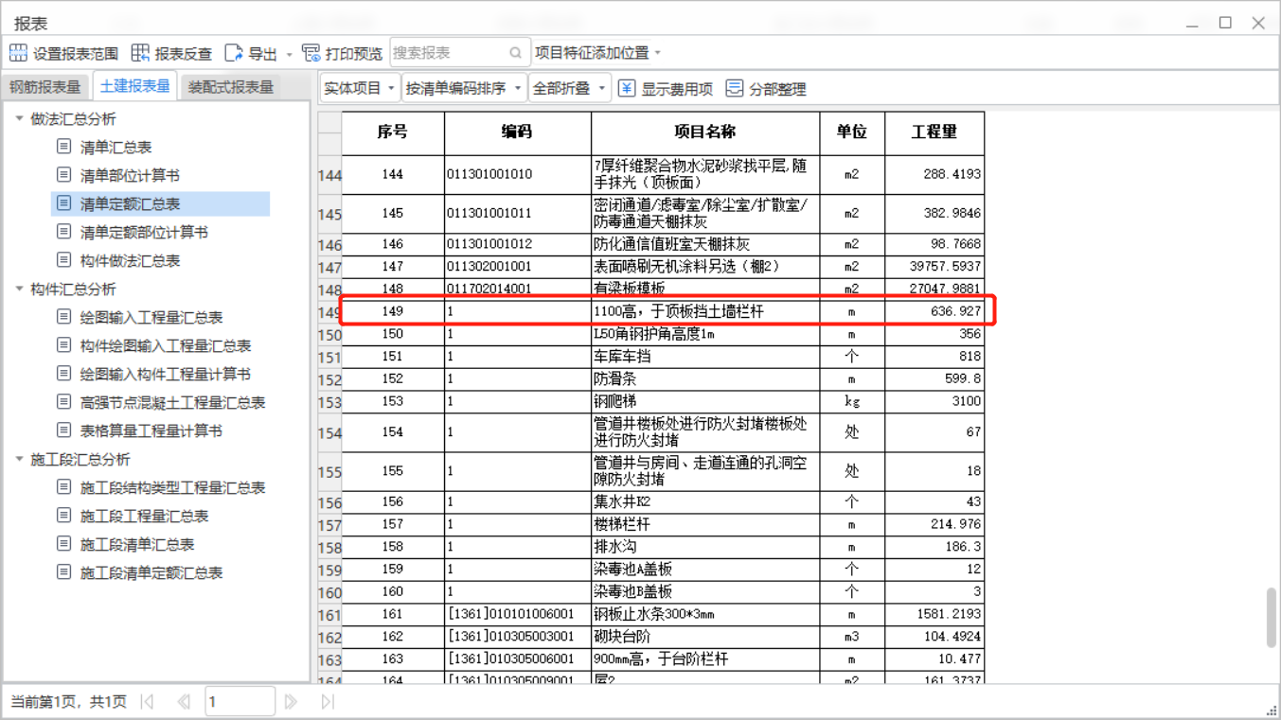Click the 打印预览 button label
The height and width of the screenshot is (720, 1281).
tap(354, 54)
